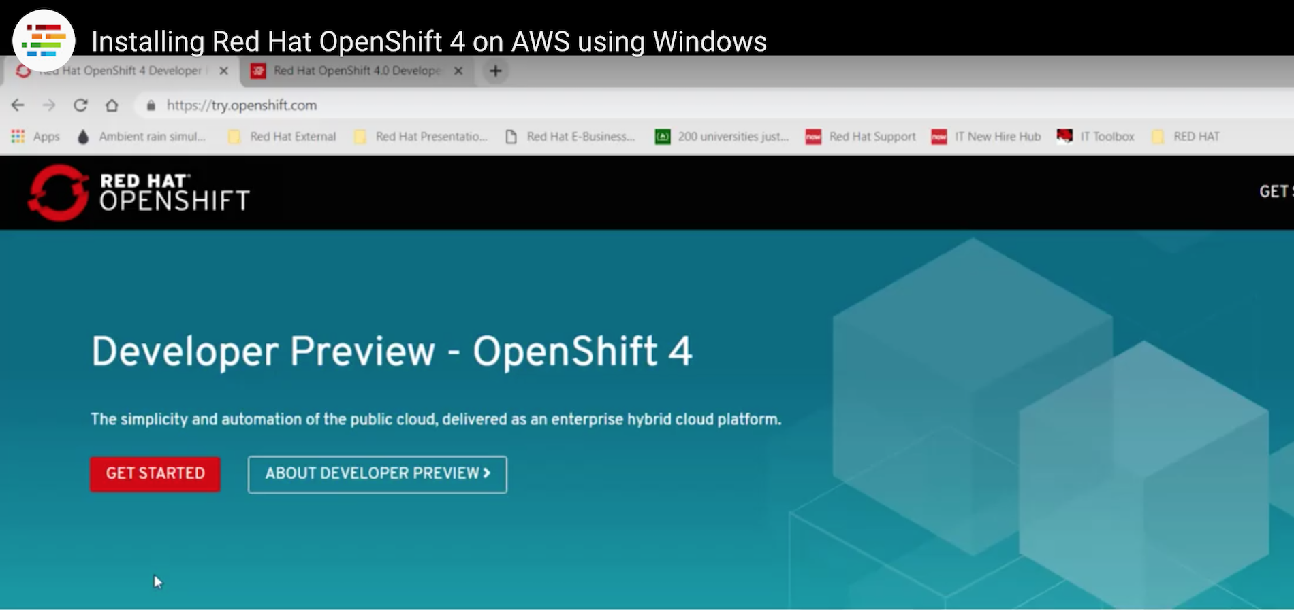Go back using the browser back arrow
The width and height of the screenshot is (1294, 610).
pyautogui.click(x=18, y=105)
